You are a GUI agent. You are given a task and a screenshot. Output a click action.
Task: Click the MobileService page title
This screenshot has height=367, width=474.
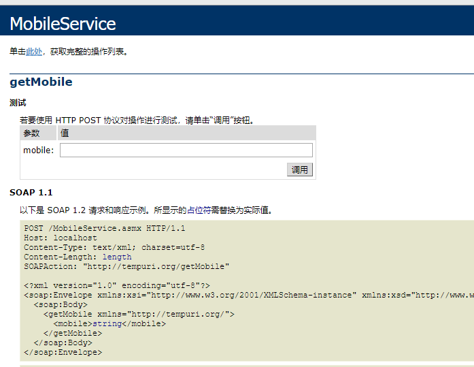pyautogui.click(x=63, y=24)
